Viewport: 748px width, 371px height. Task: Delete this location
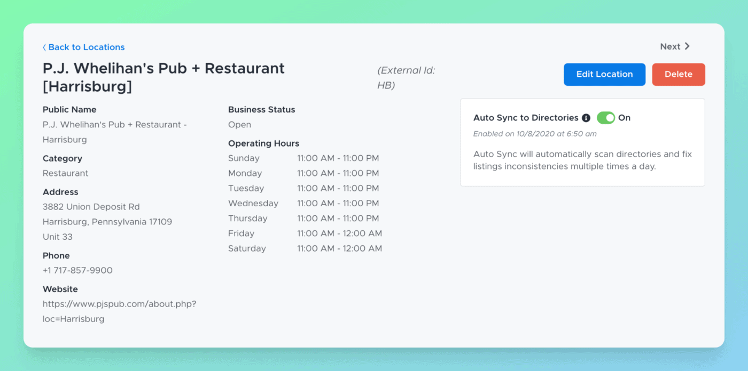click(x=679, y=74)
